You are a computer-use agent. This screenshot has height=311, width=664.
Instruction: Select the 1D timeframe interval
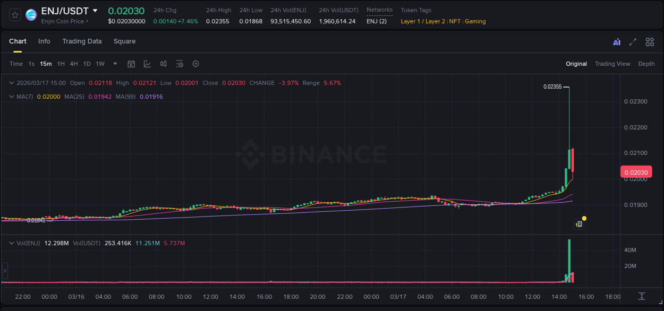pyautogui.click(x=87, y=63)
